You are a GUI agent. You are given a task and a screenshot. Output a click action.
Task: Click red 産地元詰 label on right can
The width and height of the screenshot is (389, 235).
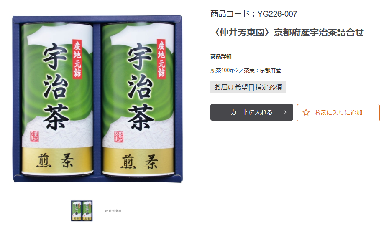coord(161,59)
